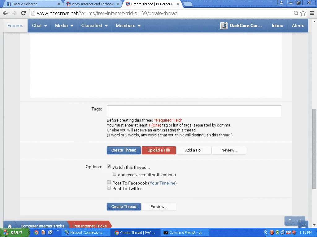Viewport: 317px width, 237px height.
Task: Open the Classified dropdown menu
Action: click(x=94, y=26)
